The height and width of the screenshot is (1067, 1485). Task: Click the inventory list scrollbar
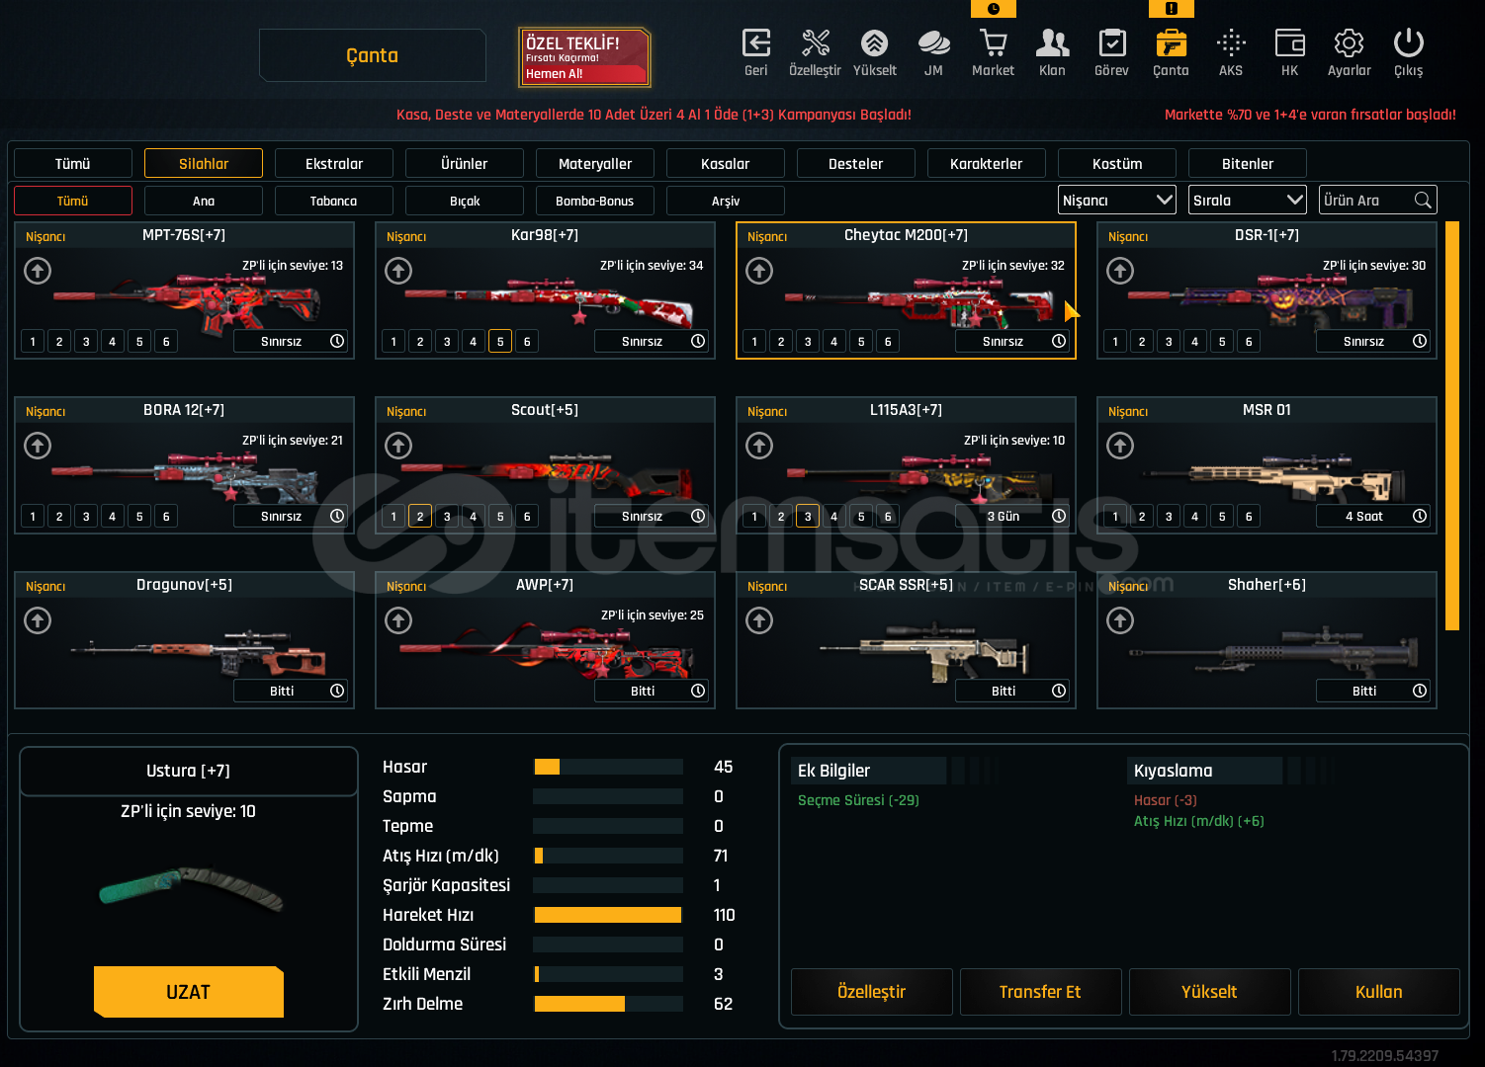(x=1452, y=426)
